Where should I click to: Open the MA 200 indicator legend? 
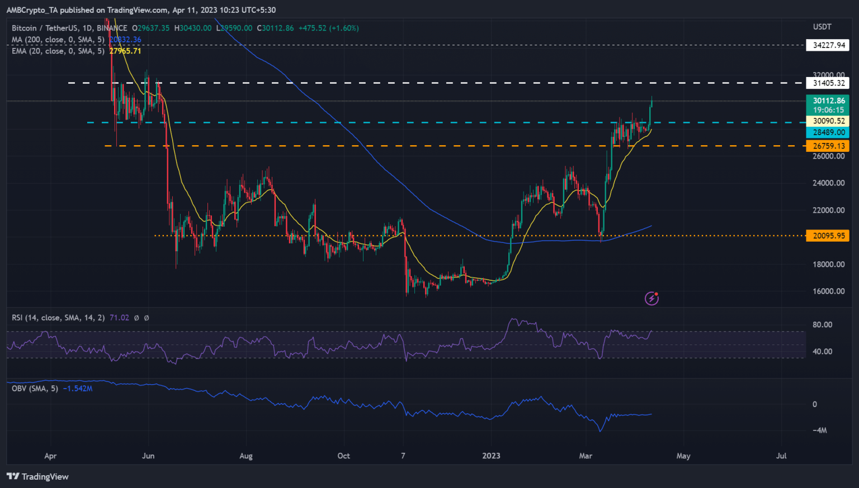point(58,40)
